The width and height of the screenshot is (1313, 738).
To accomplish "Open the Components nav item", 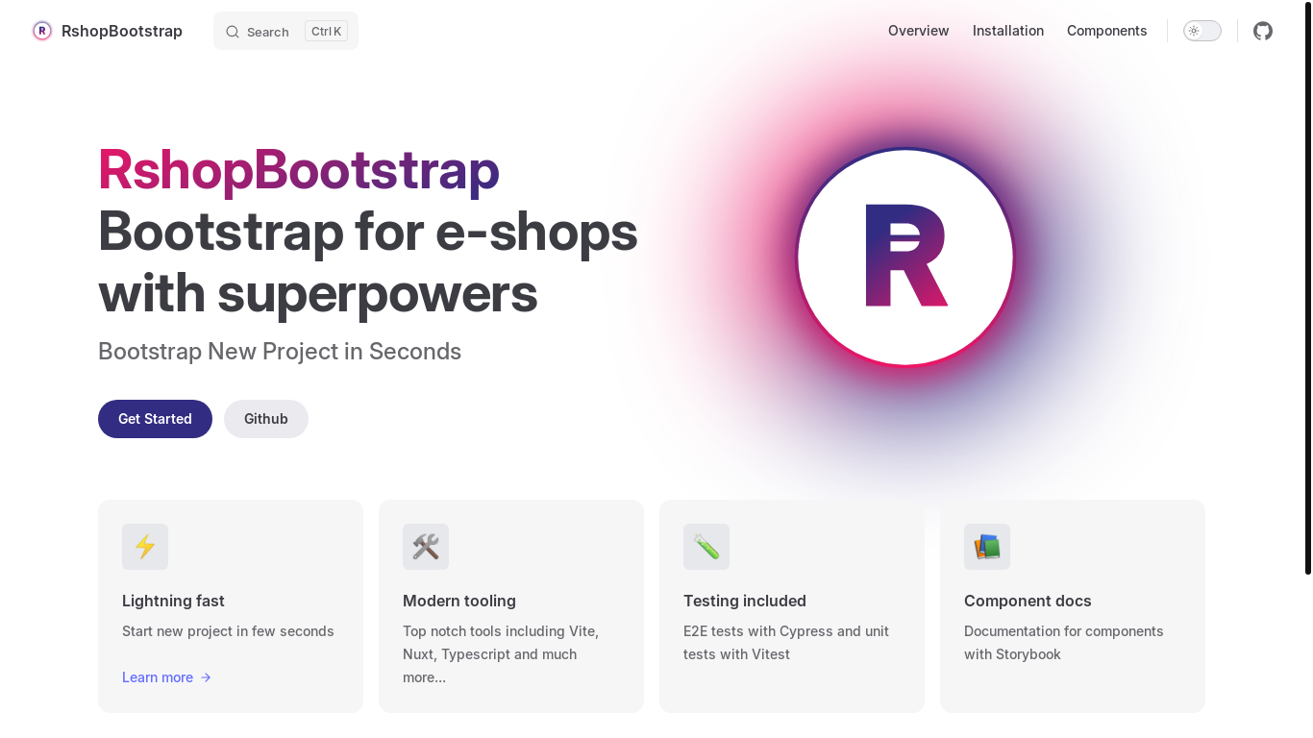I will (x=1107, y=31).
